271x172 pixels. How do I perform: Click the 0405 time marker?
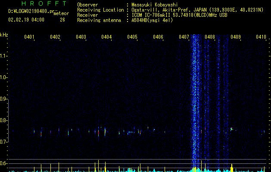pos(132,37)
